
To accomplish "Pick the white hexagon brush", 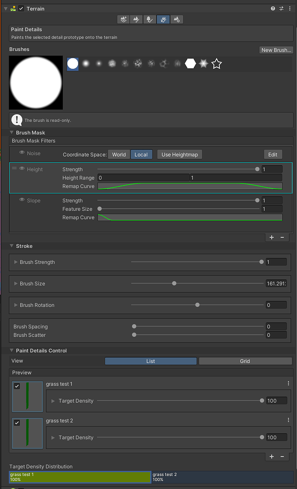I will tap(190, 64).
